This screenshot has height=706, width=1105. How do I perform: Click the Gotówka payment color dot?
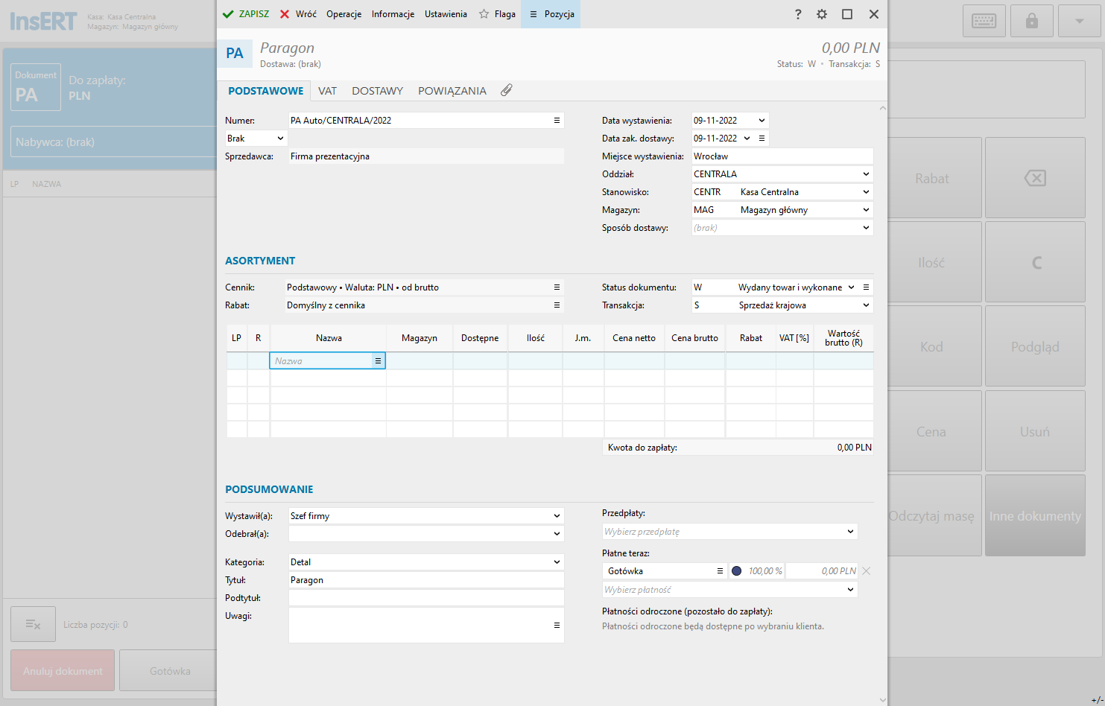coord(737,571)
